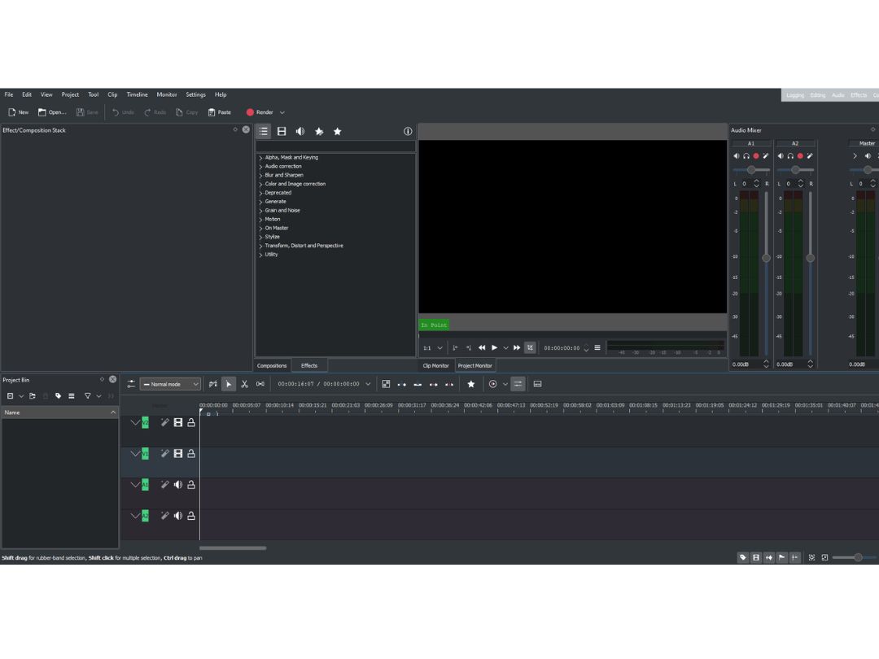This screenshot has height=659, width=879.
Task: Toggle the effect info panel icon
Action: pos(408,131)
